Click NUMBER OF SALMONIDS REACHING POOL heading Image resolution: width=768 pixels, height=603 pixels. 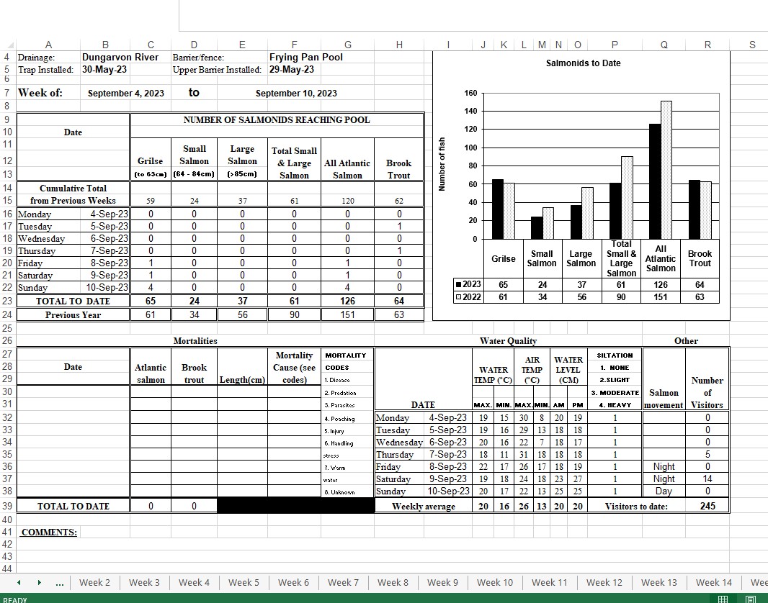coord(277,120)
